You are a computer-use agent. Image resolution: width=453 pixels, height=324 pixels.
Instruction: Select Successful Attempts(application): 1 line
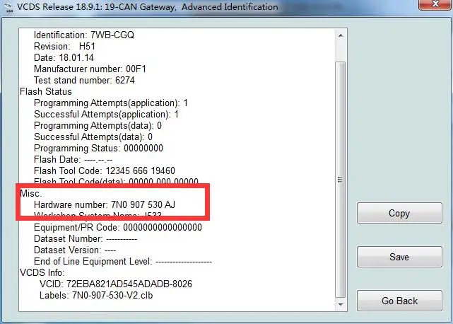pyautogui.click(x=106, y=114)
